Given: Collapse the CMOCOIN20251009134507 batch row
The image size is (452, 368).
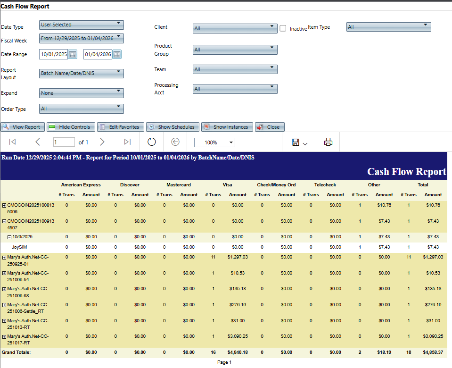Looking at the screenshot, I should point(4,221).
